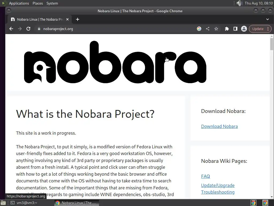Close the Nobara Linux tab
Viewport: 274px width, 206px height.
click(x=67, y=19)
